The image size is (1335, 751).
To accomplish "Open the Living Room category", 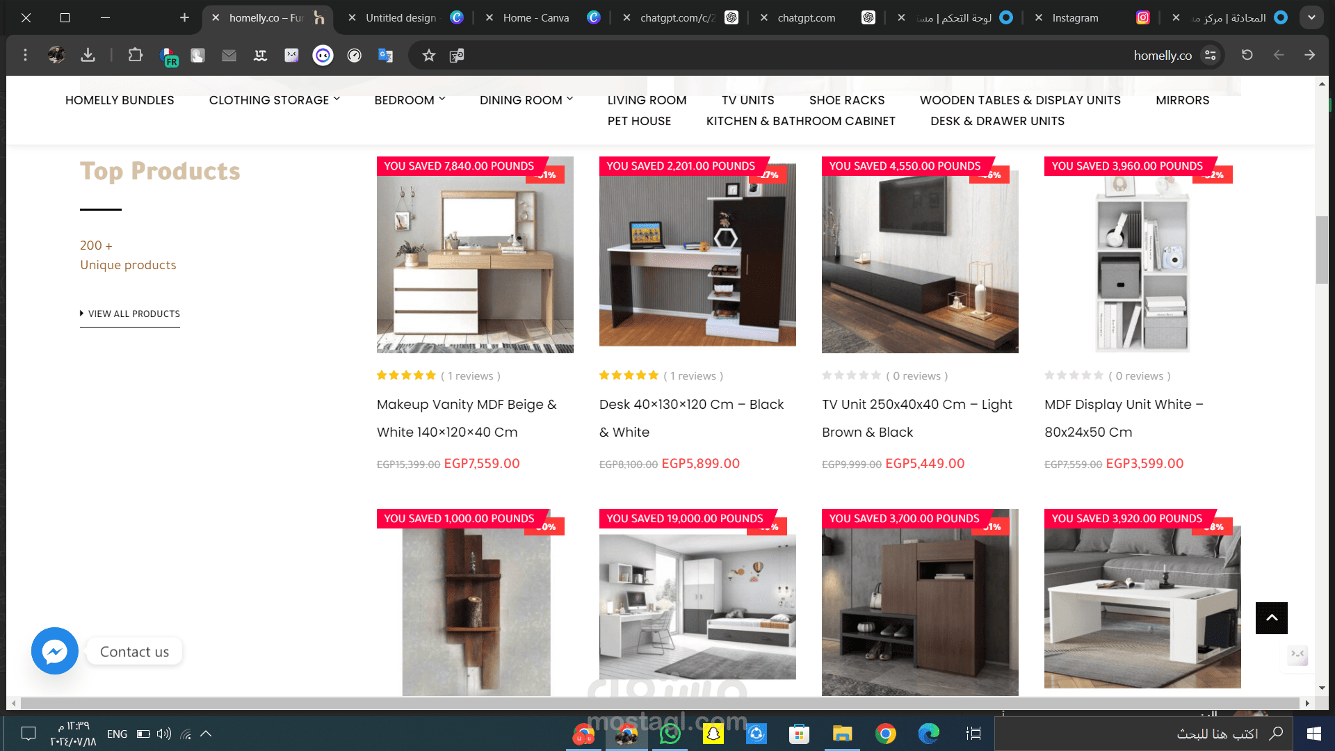I will tap(647, 100).
